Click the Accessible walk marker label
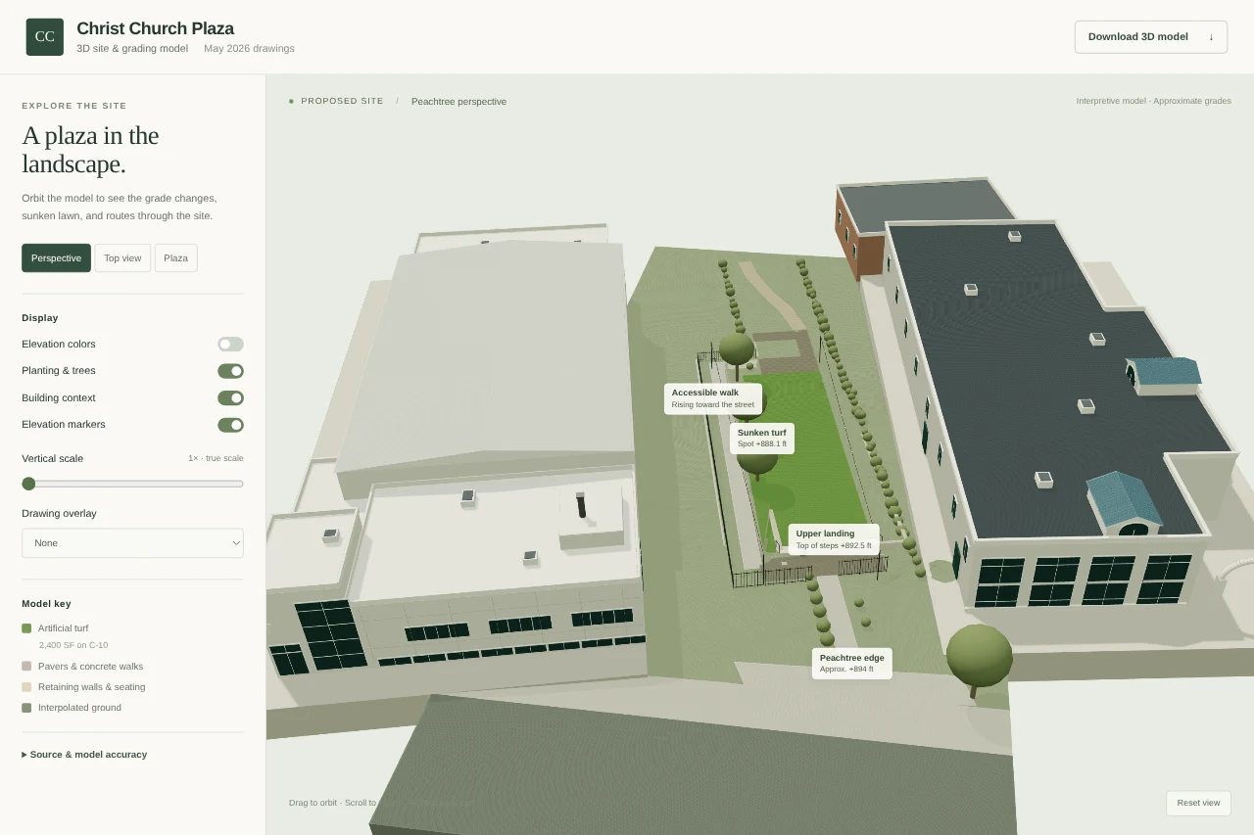 (x=713, y=398)
